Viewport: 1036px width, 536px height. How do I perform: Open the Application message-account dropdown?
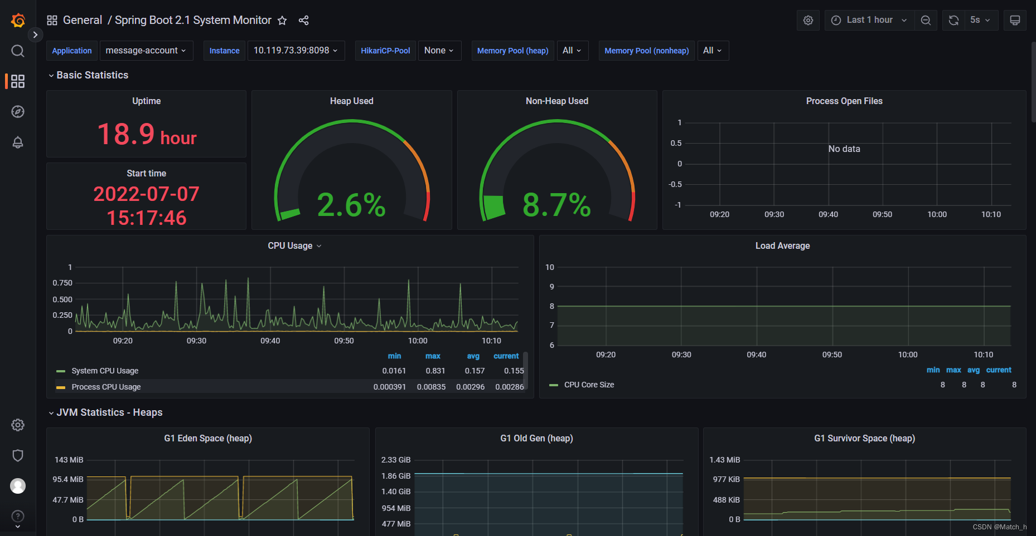coord(146,51)
